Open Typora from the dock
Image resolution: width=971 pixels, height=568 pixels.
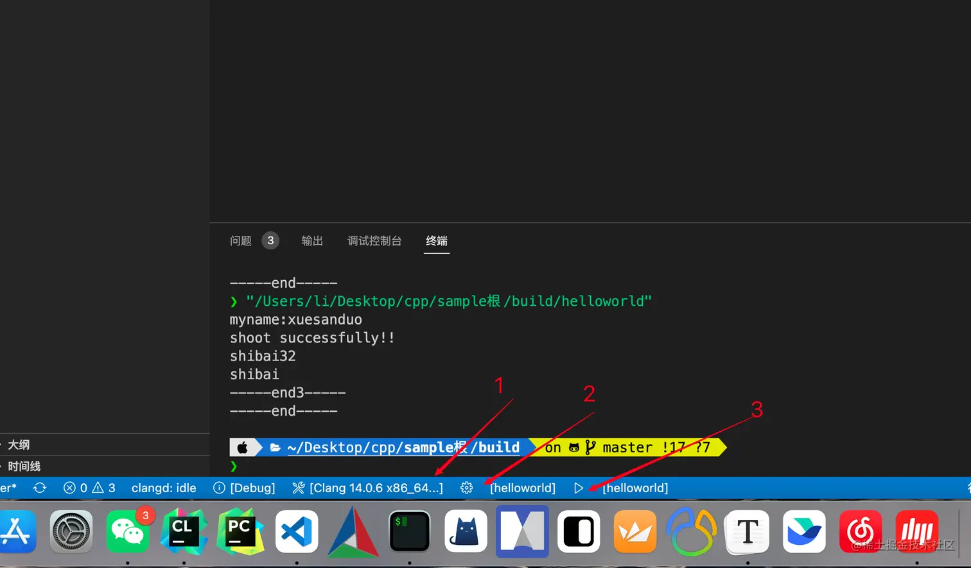point(748,531)
